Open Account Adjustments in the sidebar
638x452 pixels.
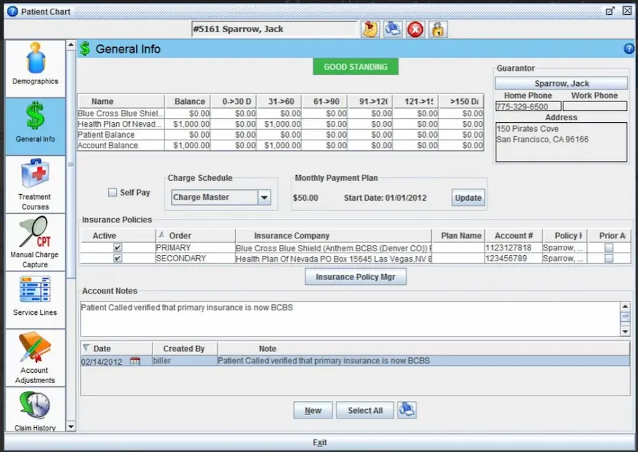coord(35,356)
